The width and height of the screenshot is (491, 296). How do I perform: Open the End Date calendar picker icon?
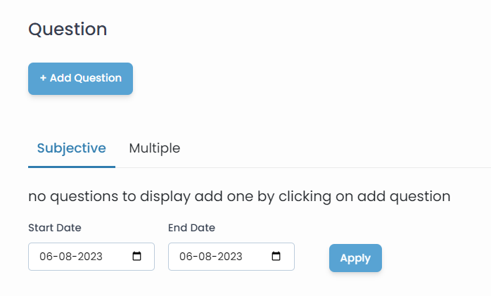point(277,257)
